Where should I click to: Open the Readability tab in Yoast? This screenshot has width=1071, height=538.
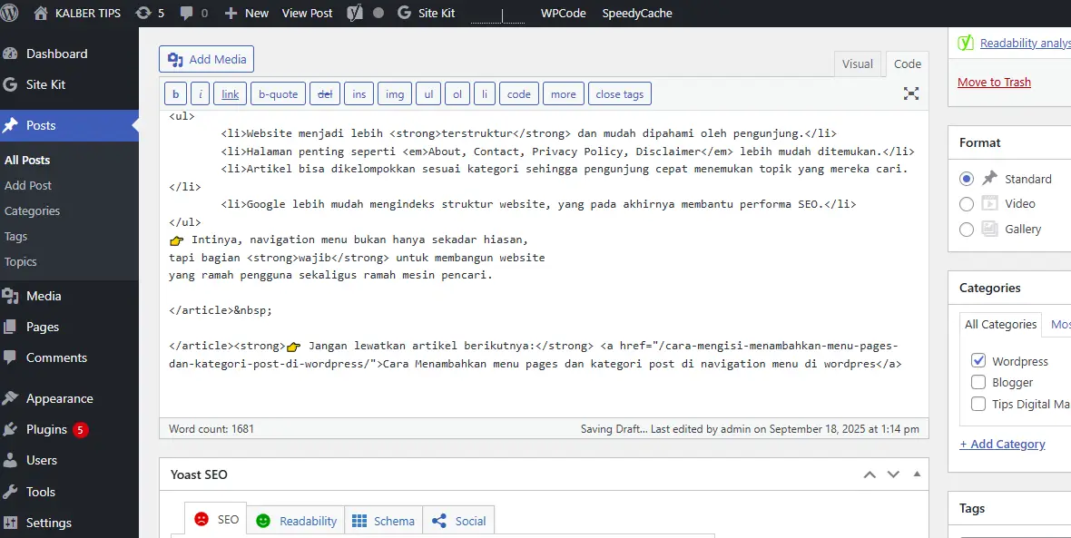[x=297, y=521]
